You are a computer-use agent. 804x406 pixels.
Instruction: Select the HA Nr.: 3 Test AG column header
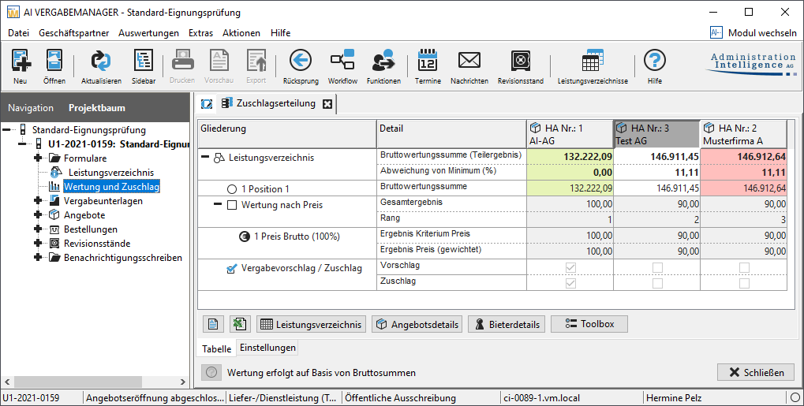point(656,134)
